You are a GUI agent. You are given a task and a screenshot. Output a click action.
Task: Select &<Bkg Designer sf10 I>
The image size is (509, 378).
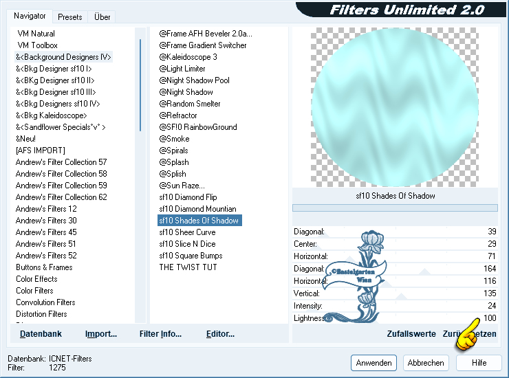pyautogui.click(x=54, y=69)
